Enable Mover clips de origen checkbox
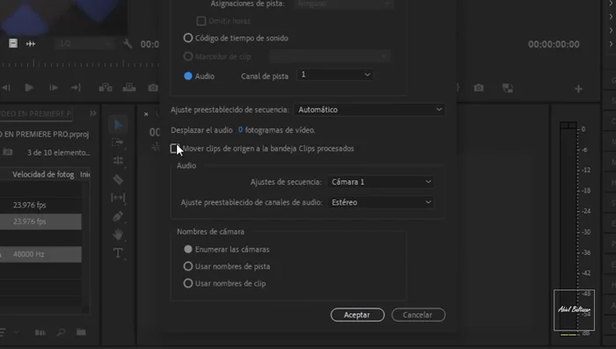 (x=174, y=149)
